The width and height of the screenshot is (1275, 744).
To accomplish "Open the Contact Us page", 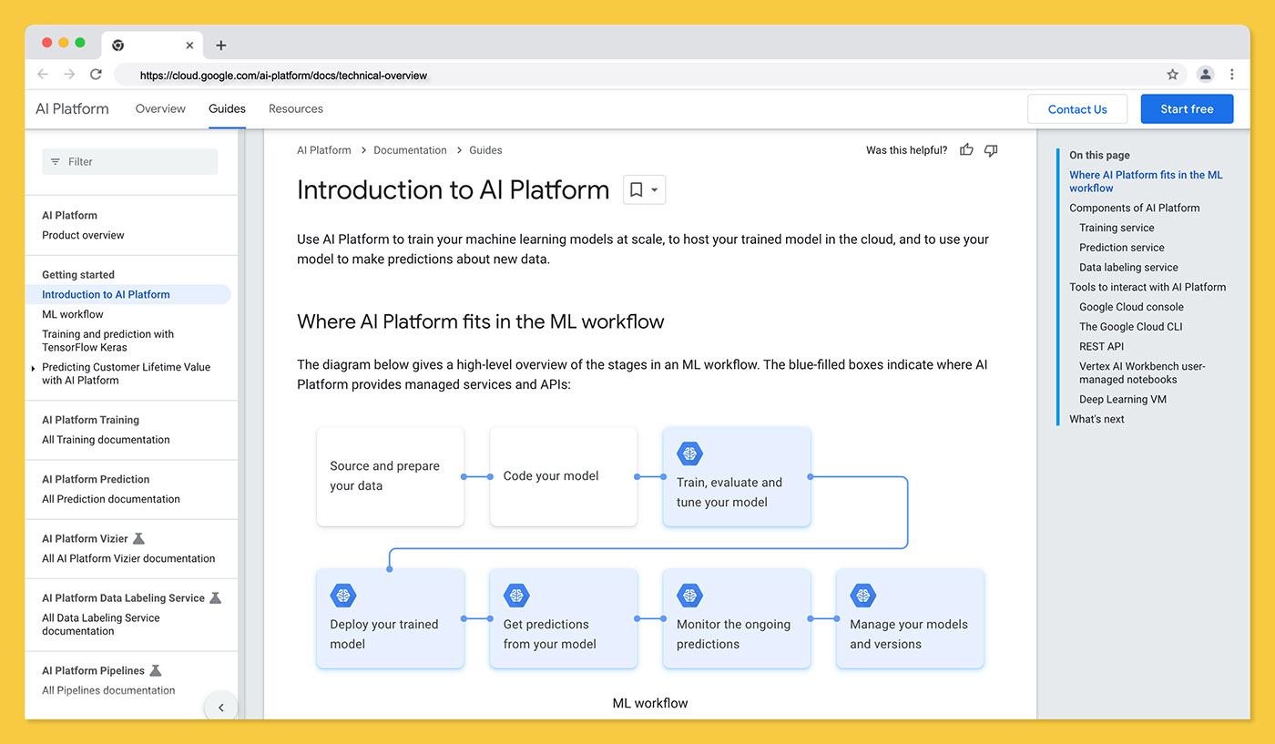I will click(x=1077, y=108).
